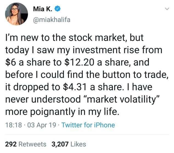
Task: Click the bold 3,207 like count
Action: (60, 144)
